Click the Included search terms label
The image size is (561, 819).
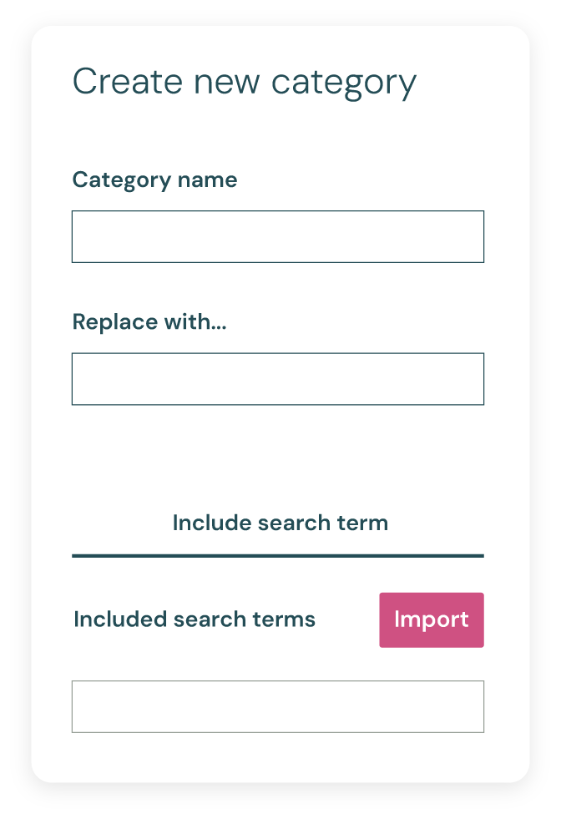pos(194,619)
